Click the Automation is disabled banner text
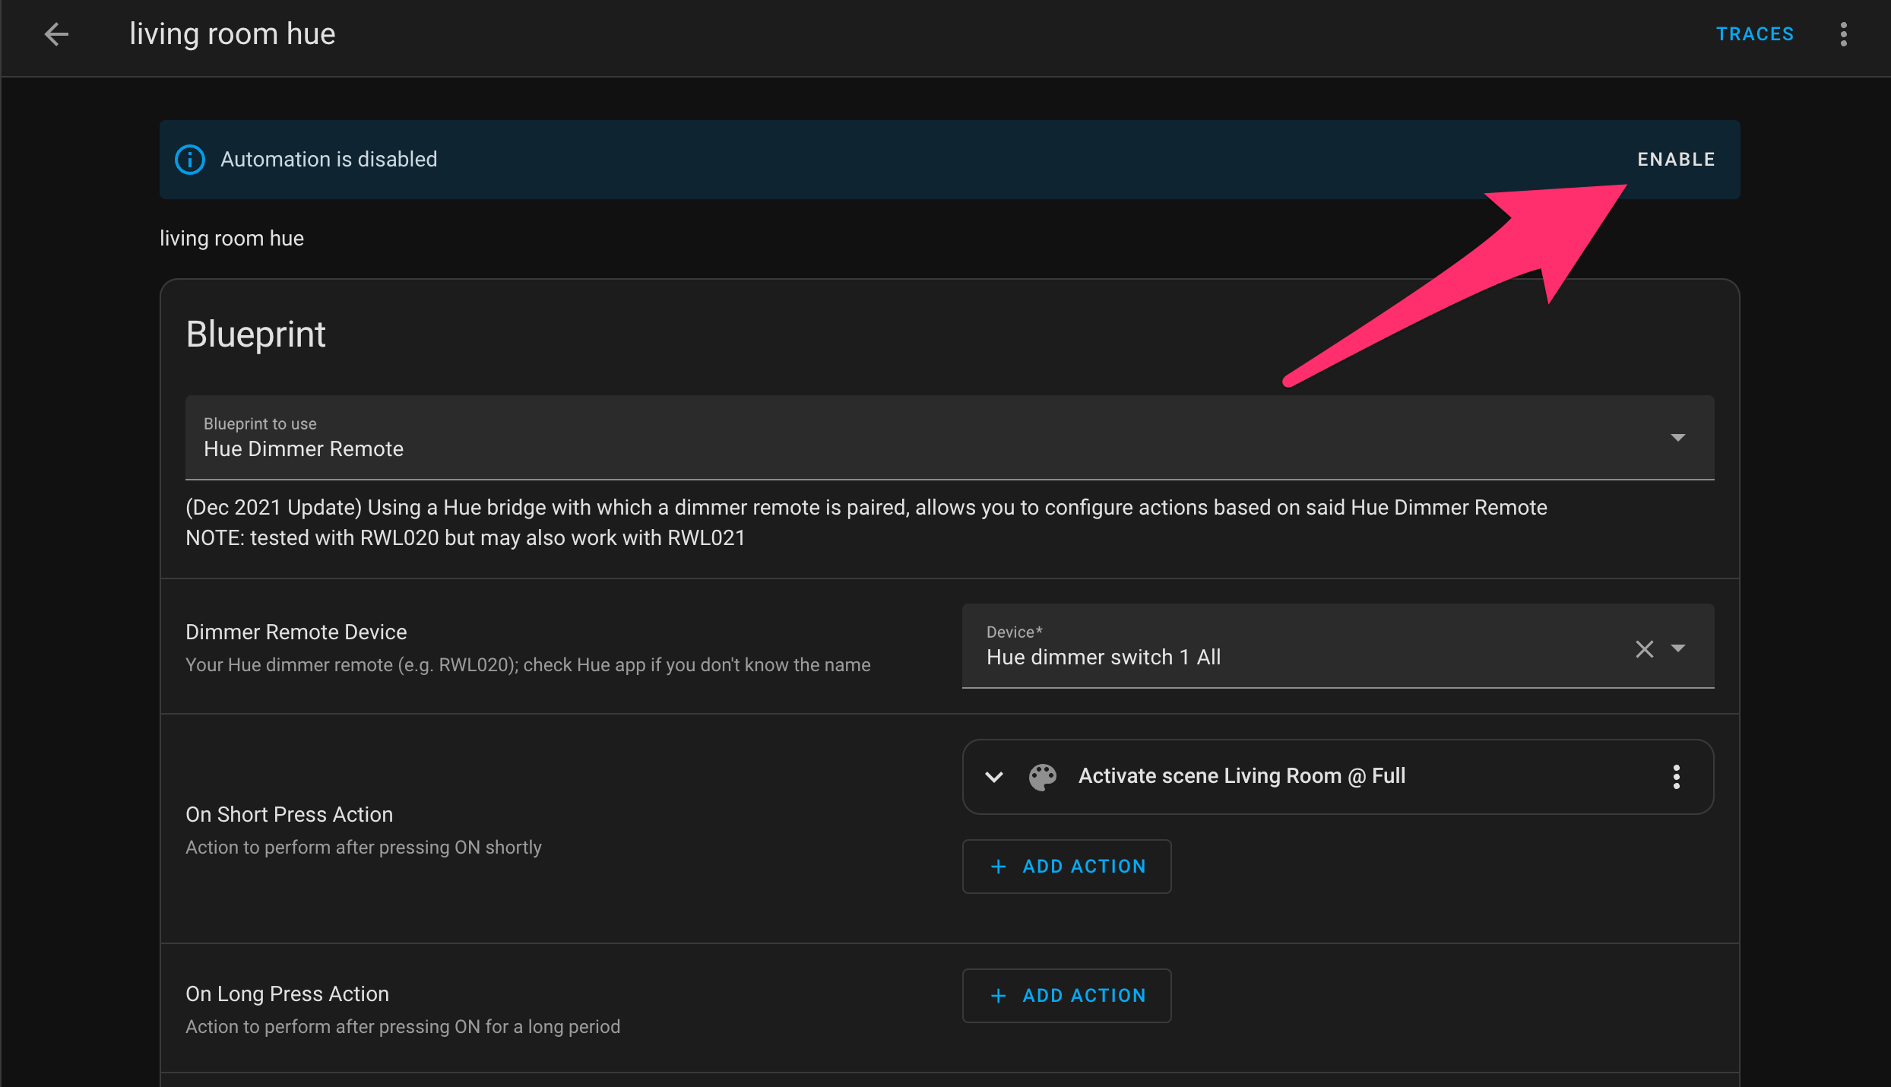The width and height of the screenshot is (1891, 1087). pyautogui.click(x=328, y=160)
